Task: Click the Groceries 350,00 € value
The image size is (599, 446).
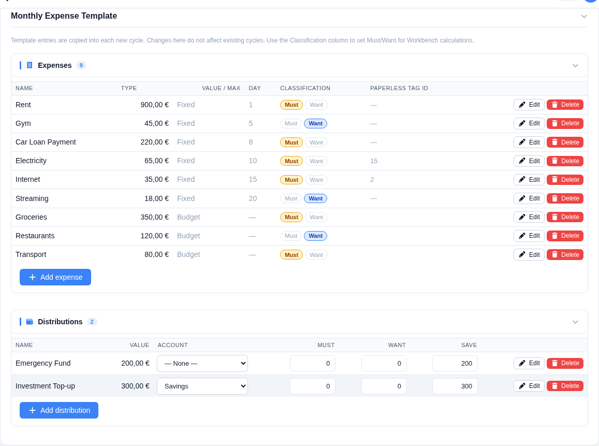Action: click(x=155, y=217)
